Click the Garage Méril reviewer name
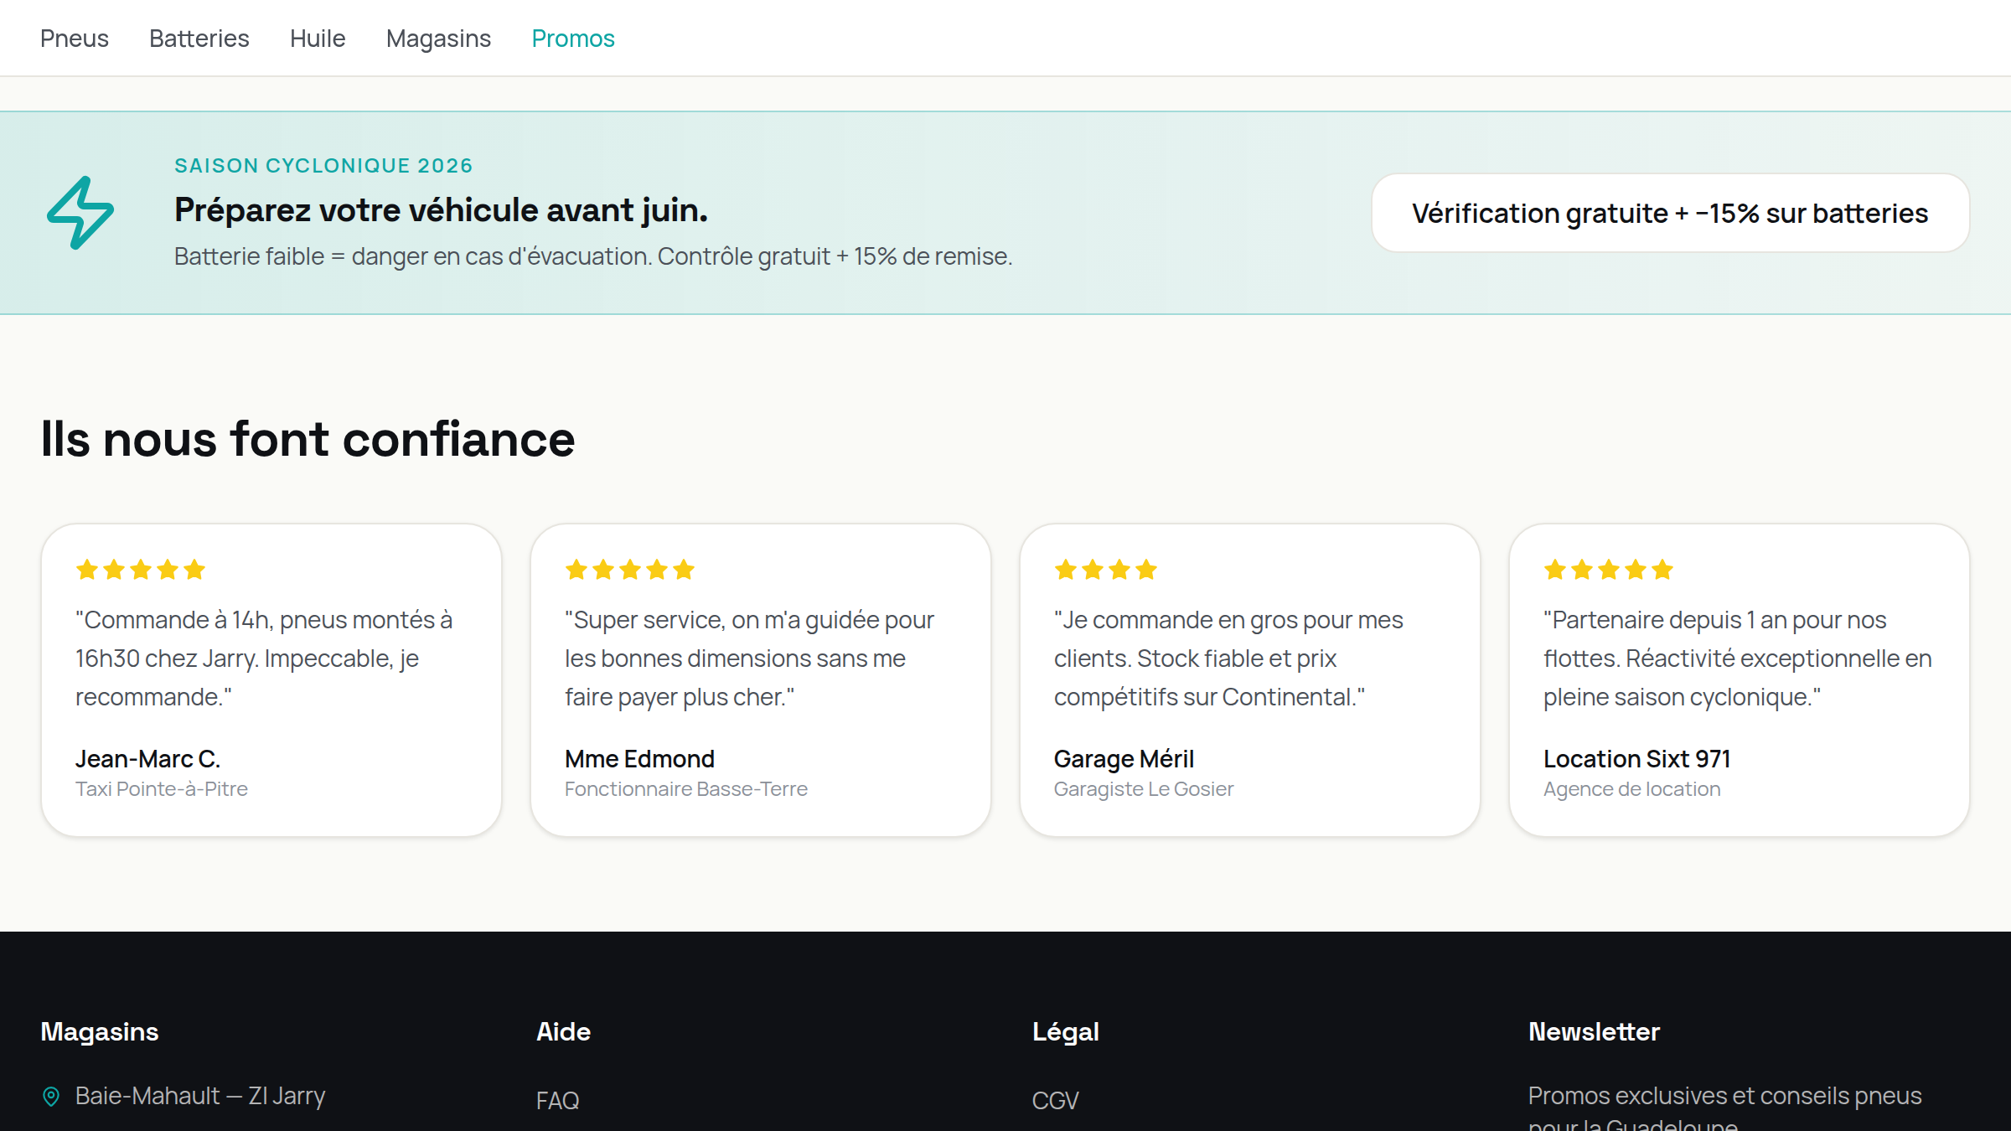This screenshot has width=2011, height=1131. (x=1124, y=759)
